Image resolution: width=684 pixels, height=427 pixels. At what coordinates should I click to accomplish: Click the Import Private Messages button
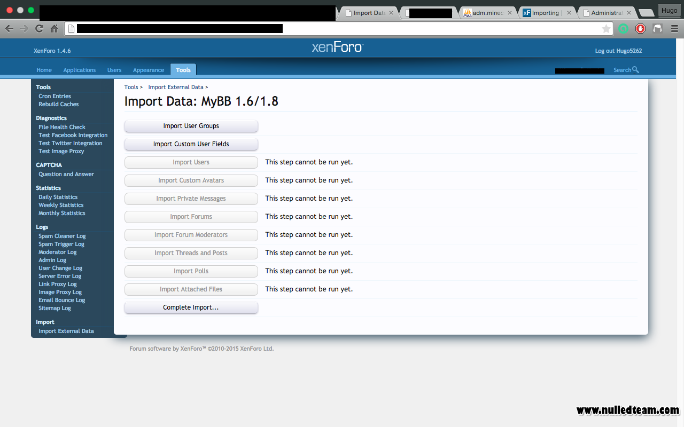pos(191,199)
